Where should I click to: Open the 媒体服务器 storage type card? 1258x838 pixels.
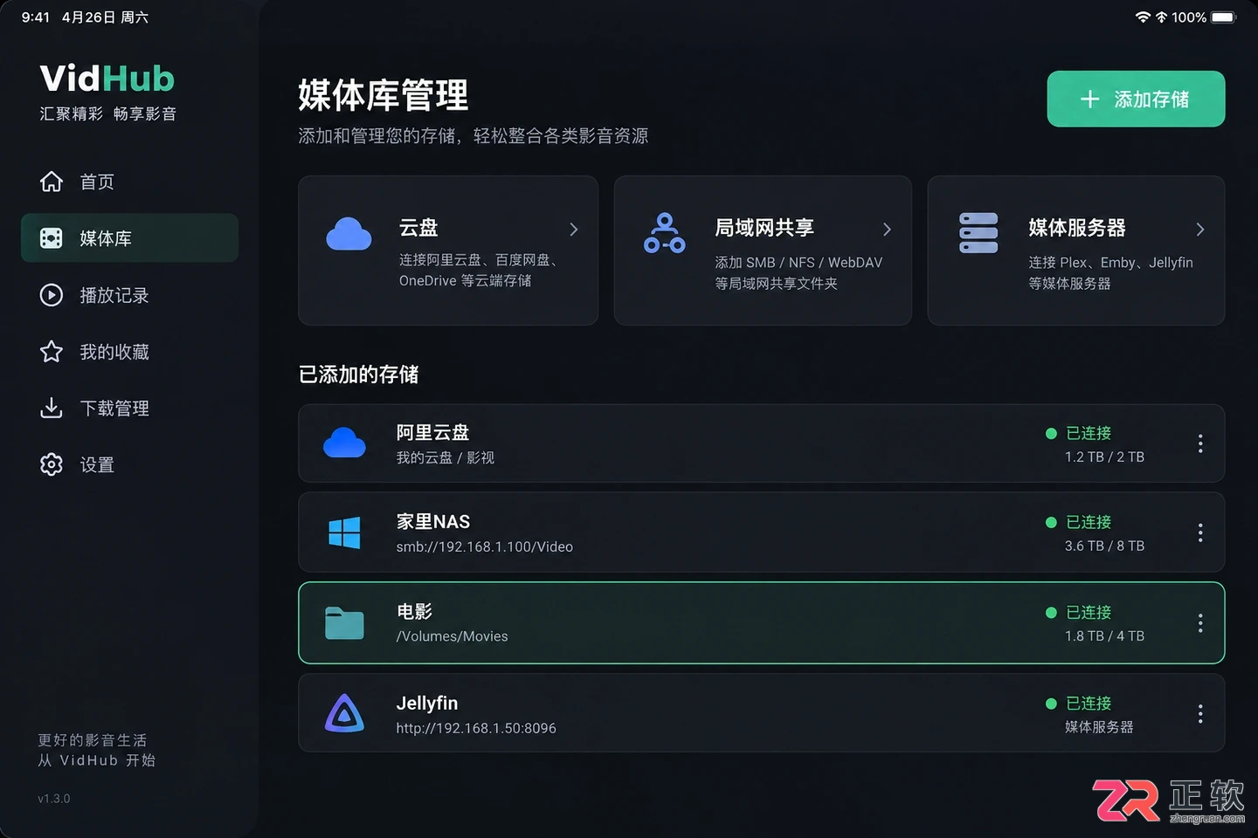pos(1076,251)
